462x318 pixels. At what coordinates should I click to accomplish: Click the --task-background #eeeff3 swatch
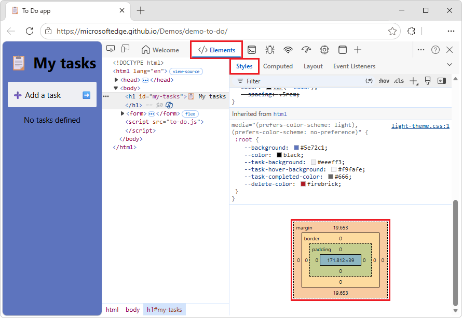pos(314,162)
